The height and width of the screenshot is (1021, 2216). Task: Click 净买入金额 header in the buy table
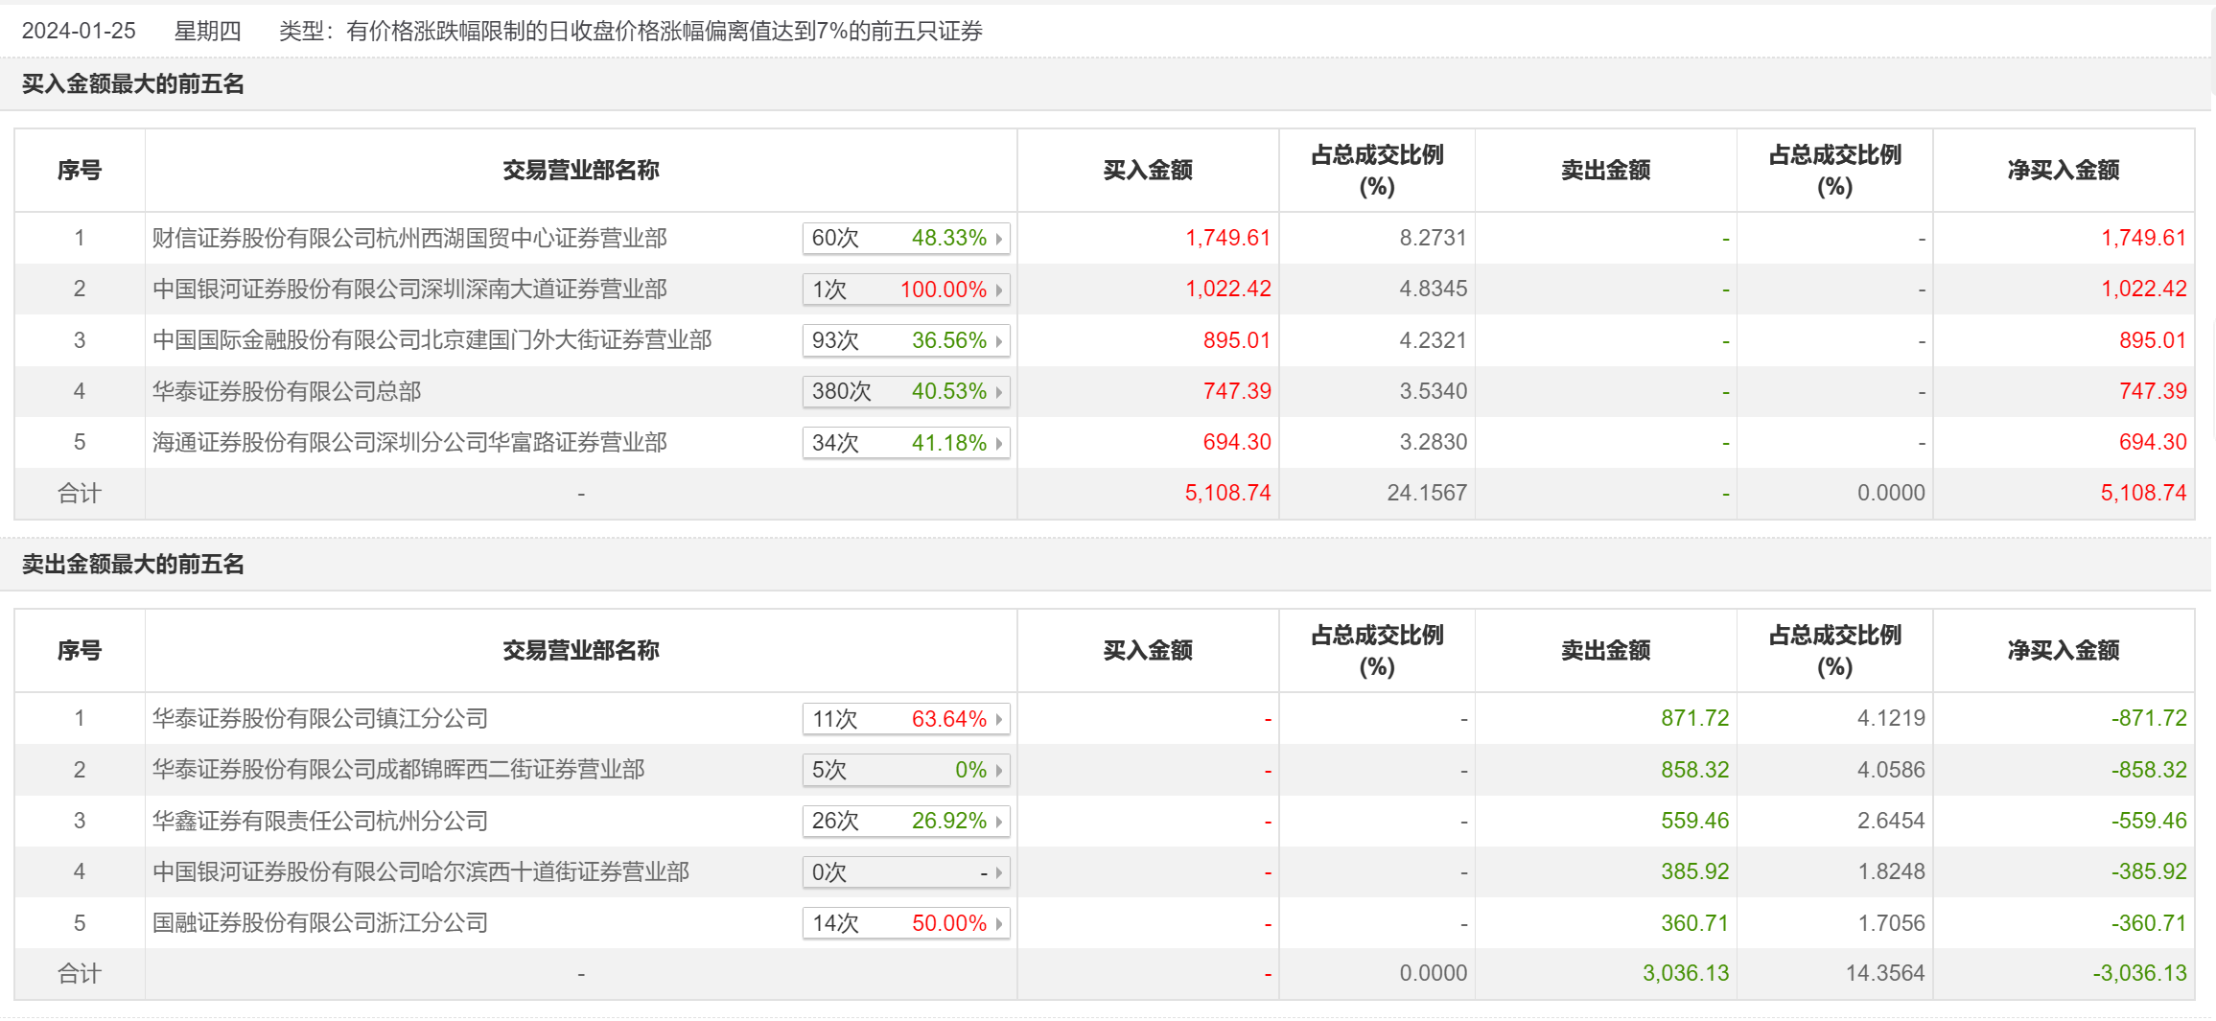tap(2064, 171)
